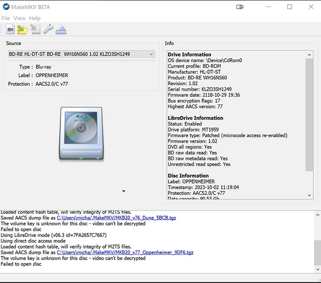Image resolution: width=321 pixels, height=283 pixels.
Task: Select the Backup disc toolbar icon
Action: [x=35, y=29]
